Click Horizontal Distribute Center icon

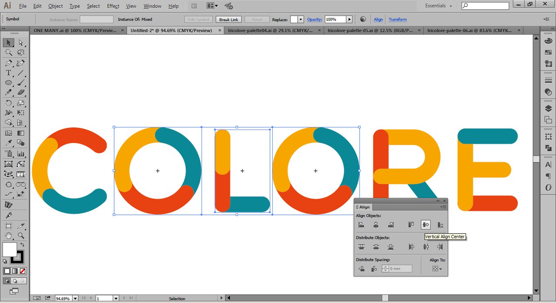[426, 247]
